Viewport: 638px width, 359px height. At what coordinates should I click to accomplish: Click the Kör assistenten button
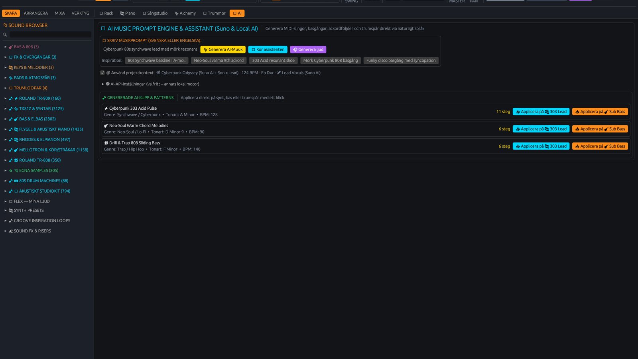[x=268, y=49]
